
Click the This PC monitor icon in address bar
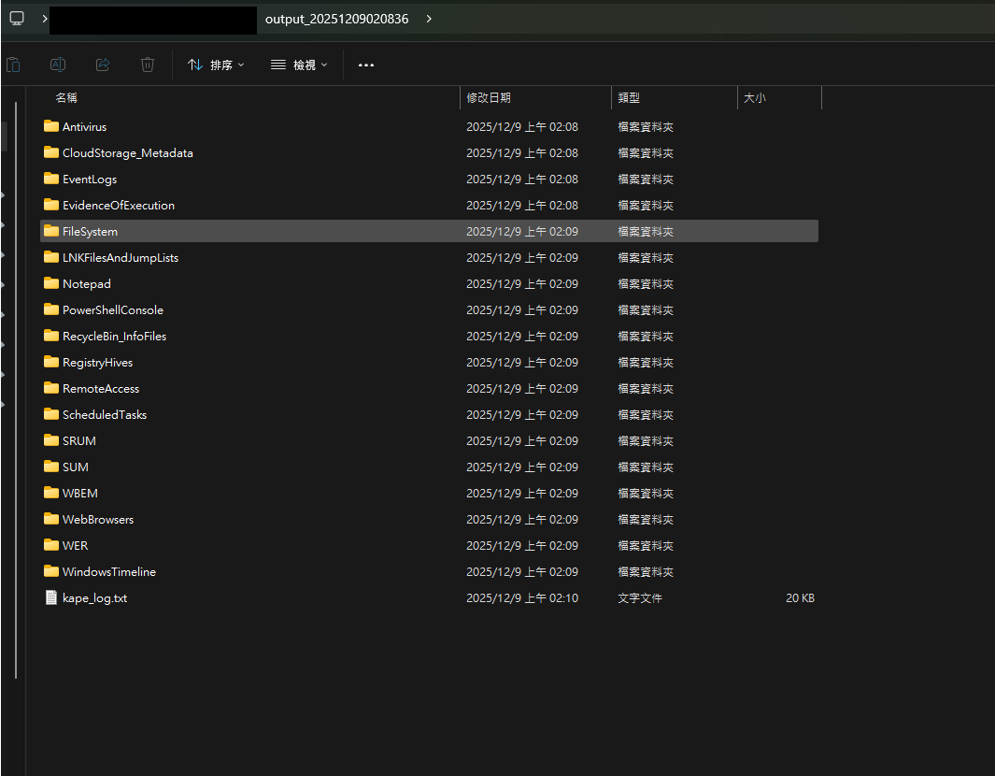point(16,19)
